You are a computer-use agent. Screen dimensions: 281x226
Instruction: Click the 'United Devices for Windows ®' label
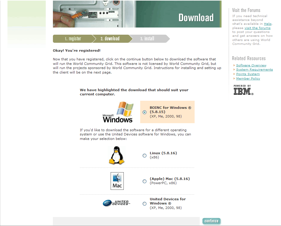point(168,201)
